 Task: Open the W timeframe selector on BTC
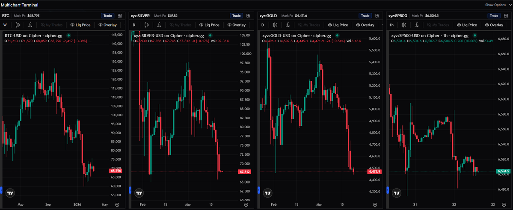(5, 25)
